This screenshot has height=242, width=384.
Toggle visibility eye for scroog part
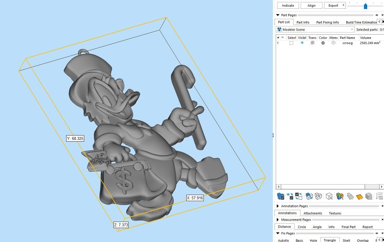coord(302,43)
